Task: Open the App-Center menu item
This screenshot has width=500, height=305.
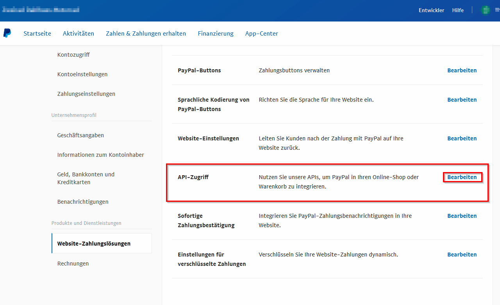Action: tap(262, 34)
